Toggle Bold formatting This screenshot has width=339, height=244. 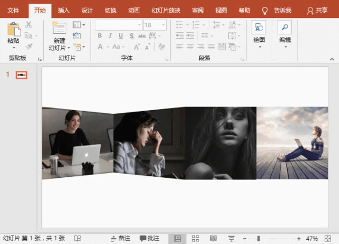point(100,36)
